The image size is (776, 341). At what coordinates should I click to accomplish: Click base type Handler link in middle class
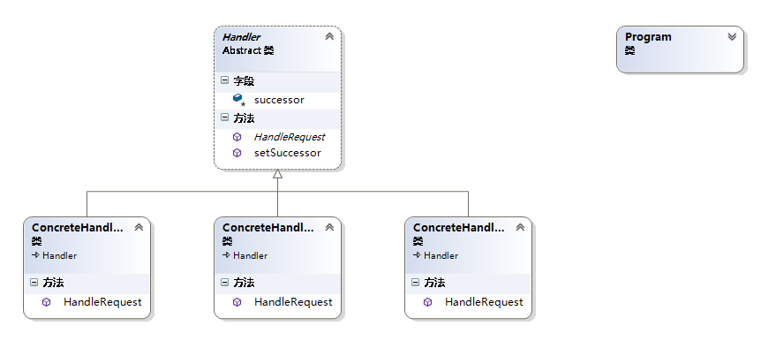250,255
